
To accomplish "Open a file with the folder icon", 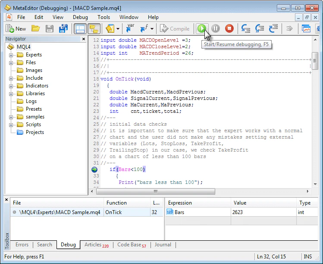I will [x=35, y=28].
